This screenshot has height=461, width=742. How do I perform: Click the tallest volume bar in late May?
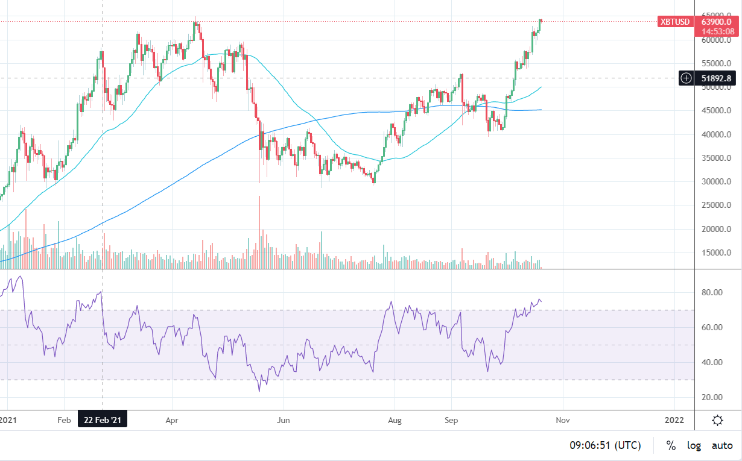(x=259, y=232)
